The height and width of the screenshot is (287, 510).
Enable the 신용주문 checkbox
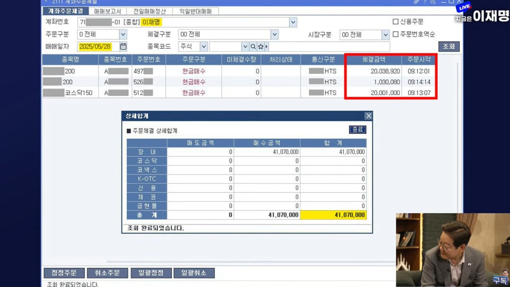coord(396,22)
